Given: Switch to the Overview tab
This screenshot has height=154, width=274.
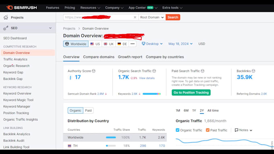Looking at the screenshot, I should click(x=71, y=57).
